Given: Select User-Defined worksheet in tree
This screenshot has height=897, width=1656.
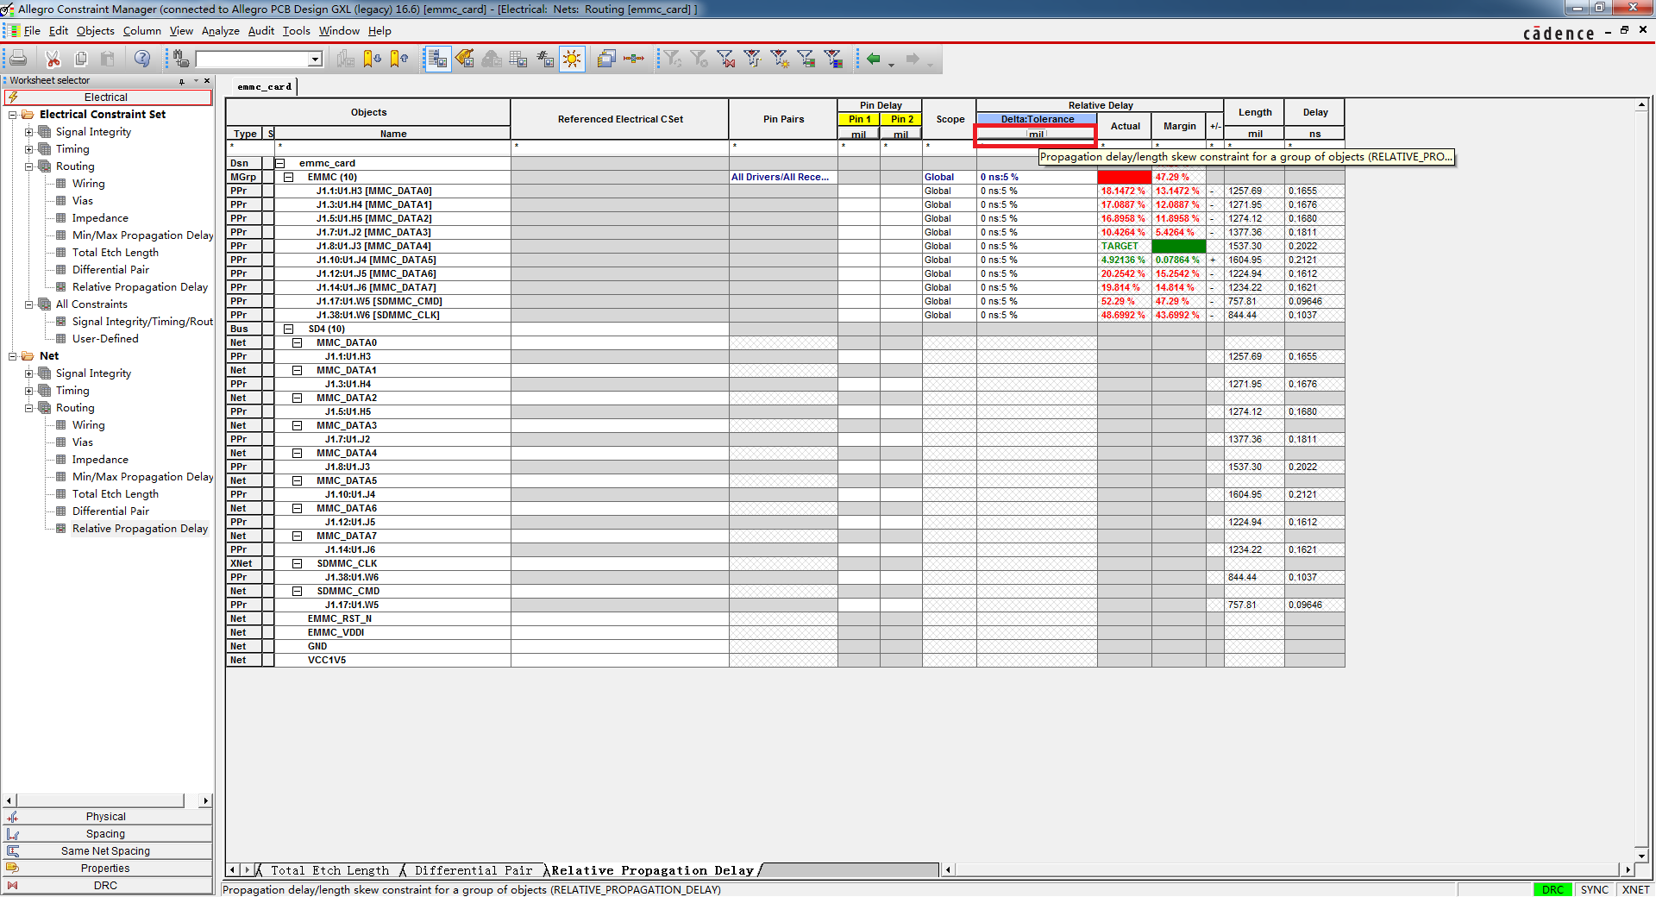Looking at the screenshot, I should [105, 339].
